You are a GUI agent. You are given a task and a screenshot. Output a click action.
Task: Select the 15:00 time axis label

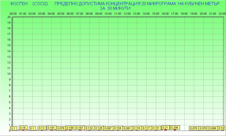(156, 14)
